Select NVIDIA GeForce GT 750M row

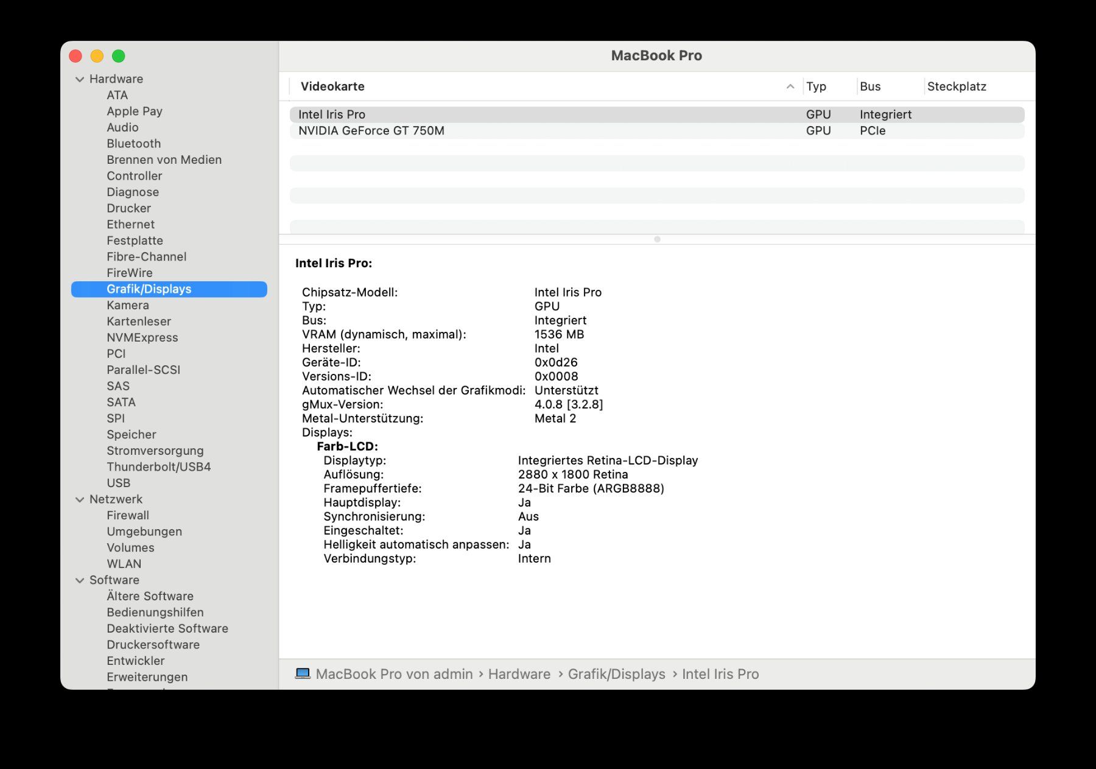point(657,131)
